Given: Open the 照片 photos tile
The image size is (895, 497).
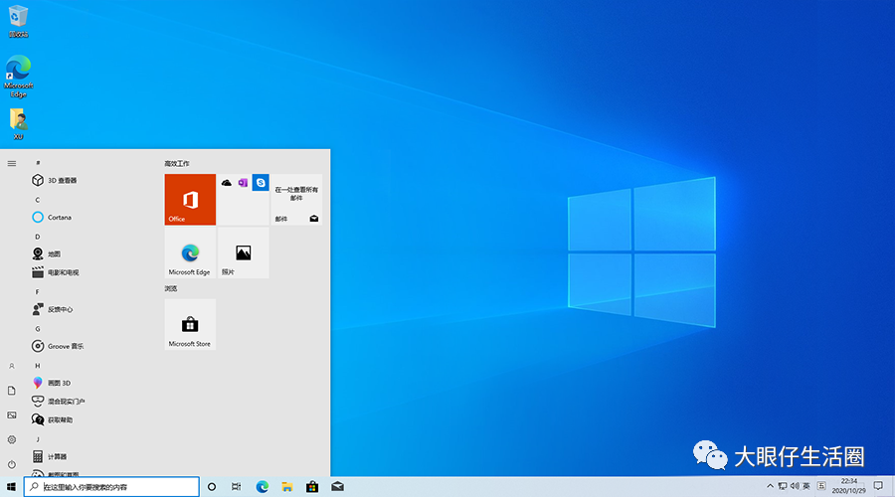Looking at the screenshot, I should (x=244, y=252).
